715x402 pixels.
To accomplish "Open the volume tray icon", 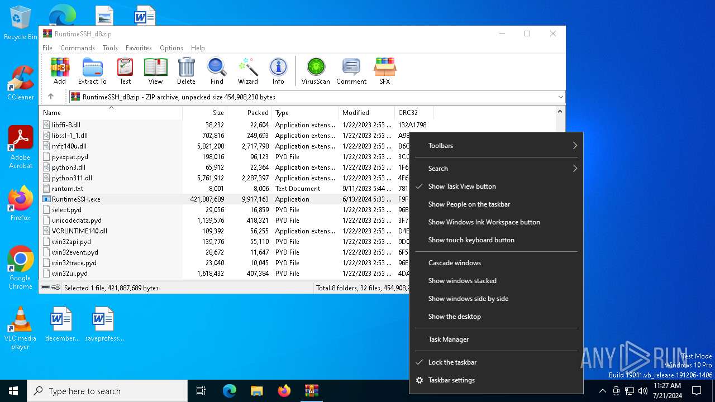I will pos(643,391).
